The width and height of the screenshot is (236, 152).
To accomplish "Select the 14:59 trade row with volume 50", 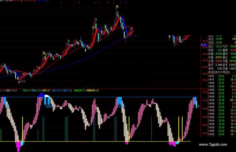I will (x=222, y=131).
